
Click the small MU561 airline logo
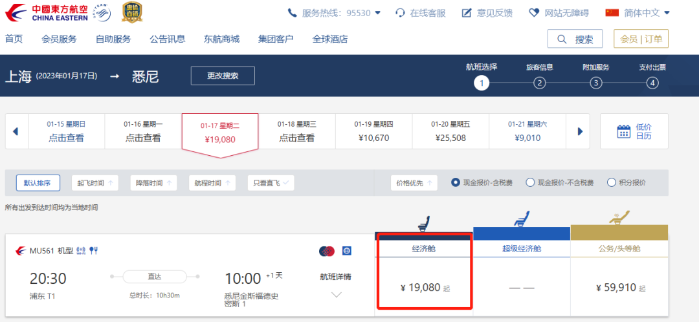coord(21,251)
